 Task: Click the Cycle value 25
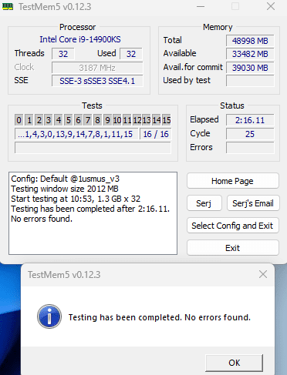250,134
